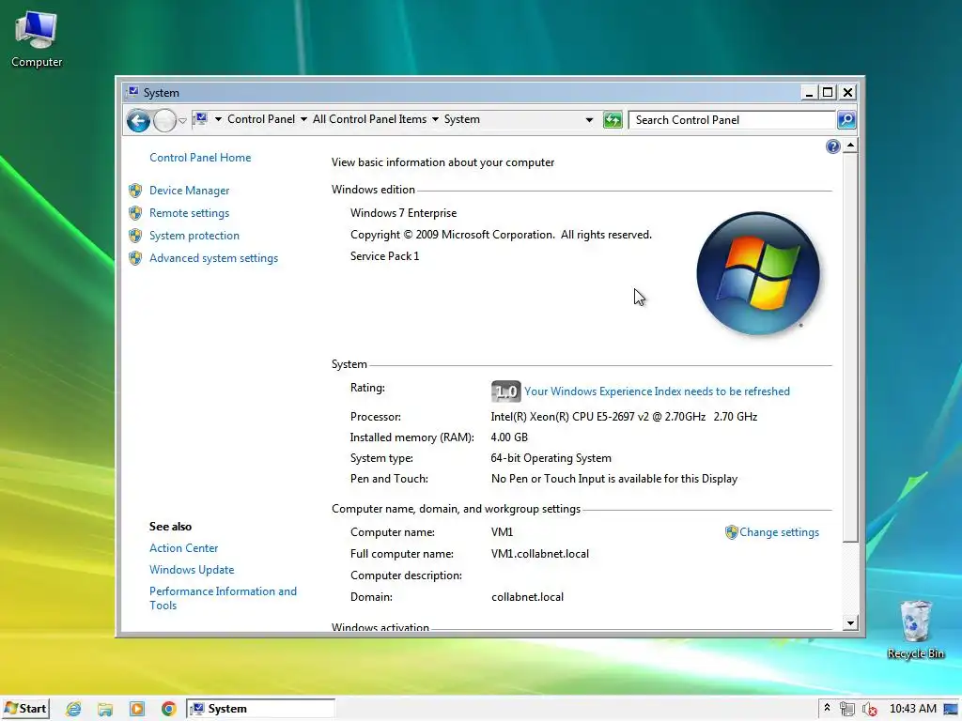
Task: Minimize the System window
Action: 809,93
